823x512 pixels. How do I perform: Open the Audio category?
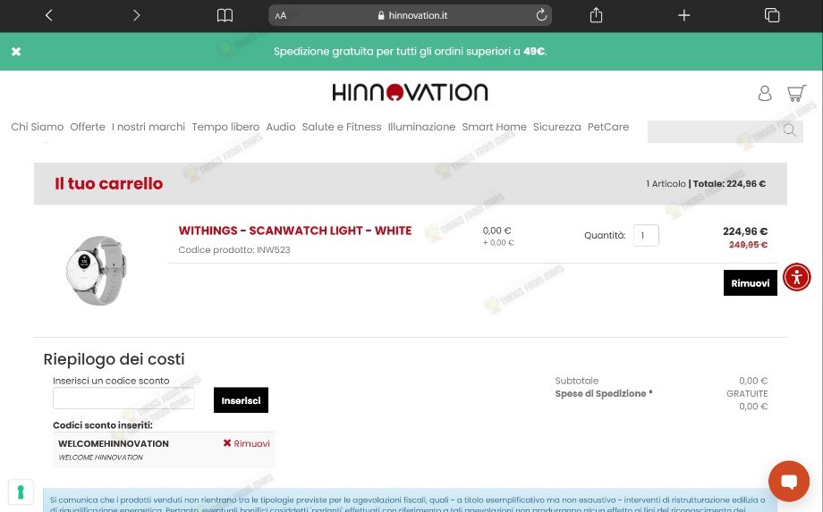pyautogui.click(x=281, y=127)
